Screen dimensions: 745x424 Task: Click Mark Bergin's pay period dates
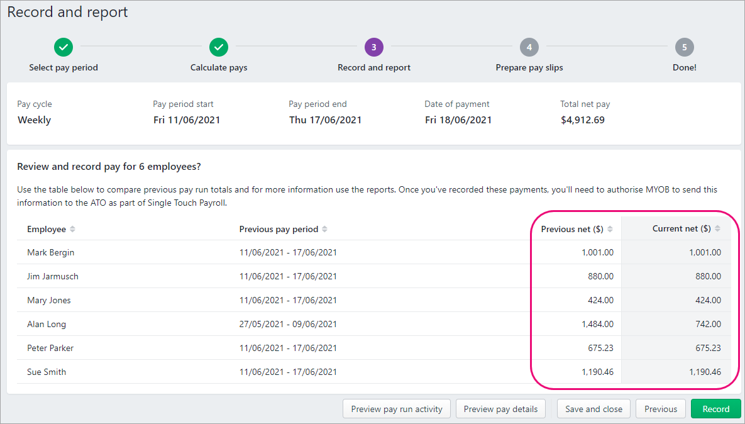pyautogui.click(x=288, y=252)
